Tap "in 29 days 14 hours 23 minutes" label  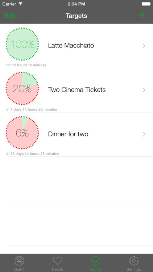[33, 154]
